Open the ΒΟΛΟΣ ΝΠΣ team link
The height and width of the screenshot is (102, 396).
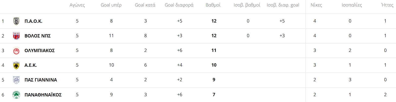click(x=38, y=36)
